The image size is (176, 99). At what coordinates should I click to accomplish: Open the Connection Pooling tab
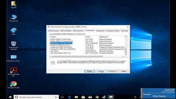[112, 31]
